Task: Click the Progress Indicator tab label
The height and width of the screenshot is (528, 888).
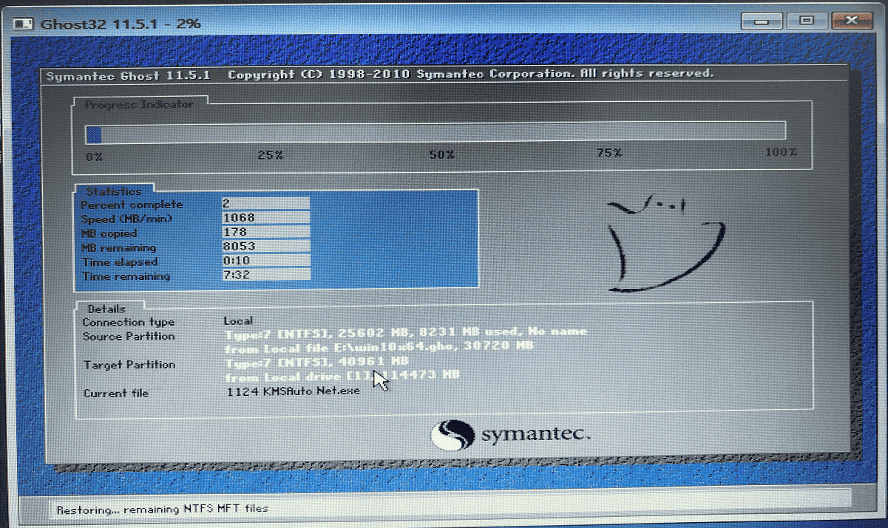Action: click(139, 105)
